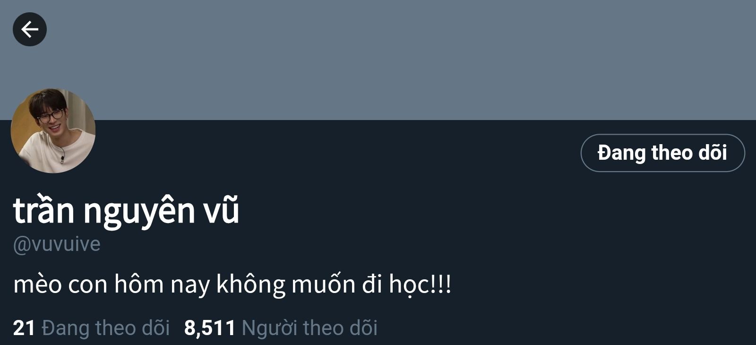The width and height of the screenshot is (756, 345).
Task: Click the circular back button at top
Action: [x=29, y=29]
